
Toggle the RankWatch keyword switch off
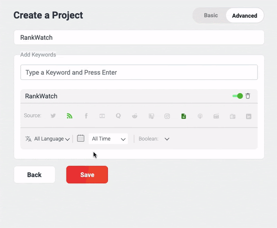[x=238, y=96]
